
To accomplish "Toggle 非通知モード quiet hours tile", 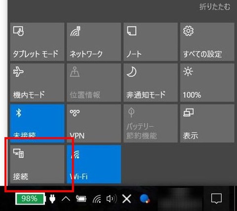I will (x=151, y=82).
